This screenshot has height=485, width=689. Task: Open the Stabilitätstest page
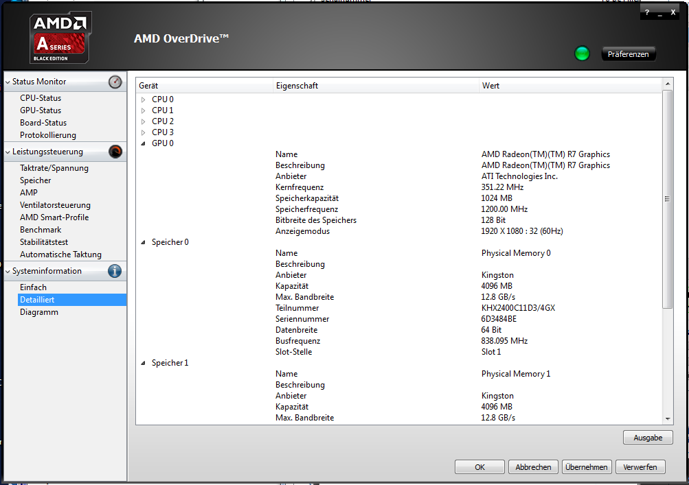pos(44,241)
